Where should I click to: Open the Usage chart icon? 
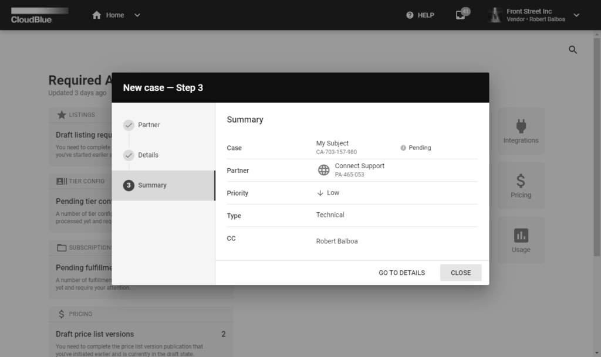coord(521,235)
